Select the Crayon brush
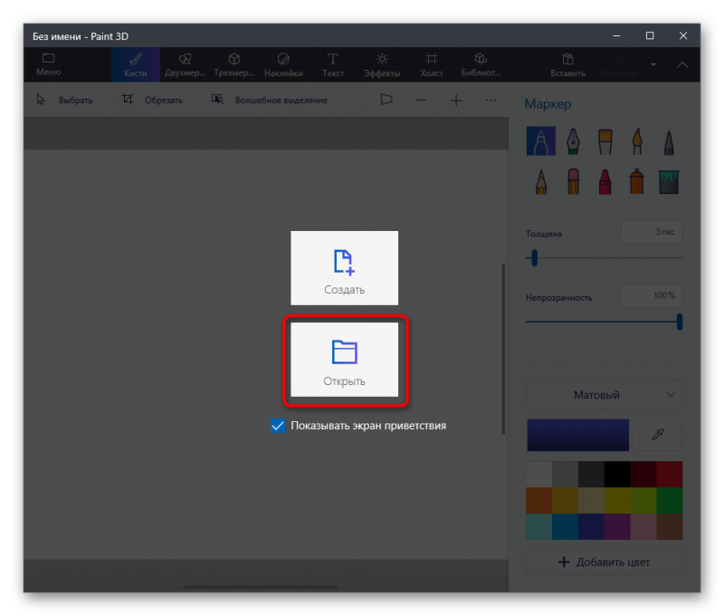 (x=605, y=181)
